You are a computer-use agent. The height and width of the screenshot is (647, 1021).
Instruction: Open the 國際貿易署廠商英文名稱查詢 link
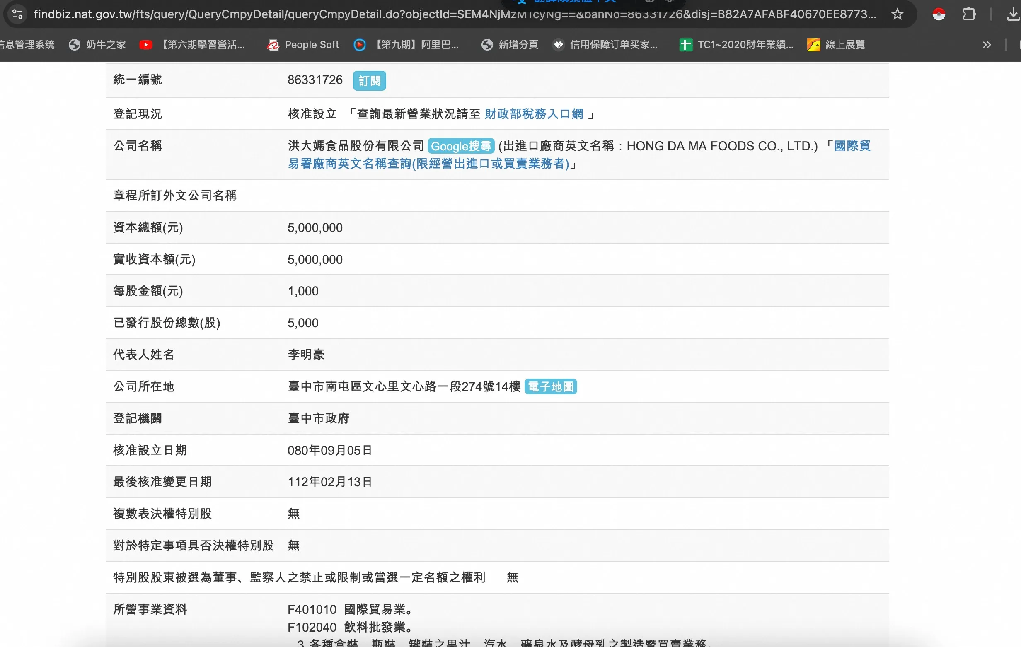click(428, 164)
